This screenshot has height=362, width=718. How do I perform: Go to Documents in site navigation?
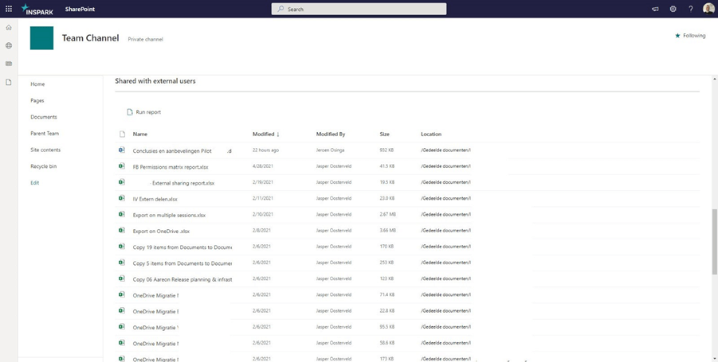(x=44, y=117)
